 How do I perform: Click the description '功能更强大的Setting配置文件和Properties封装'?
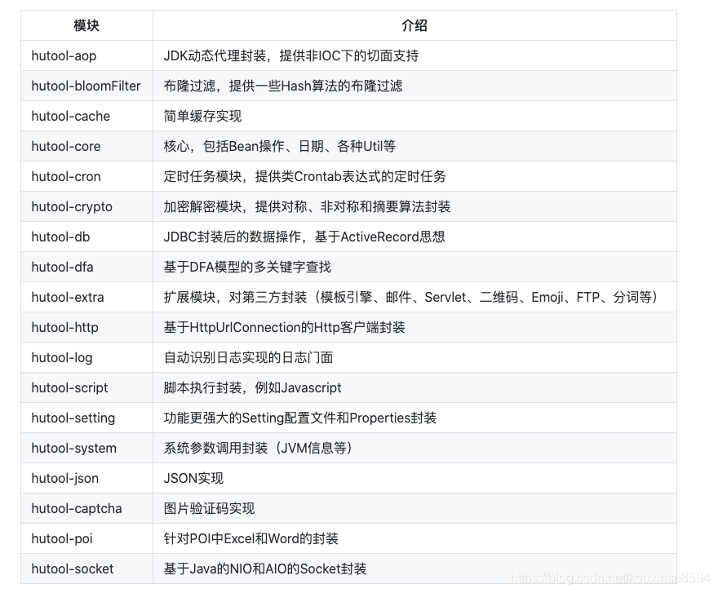(300, 418)
